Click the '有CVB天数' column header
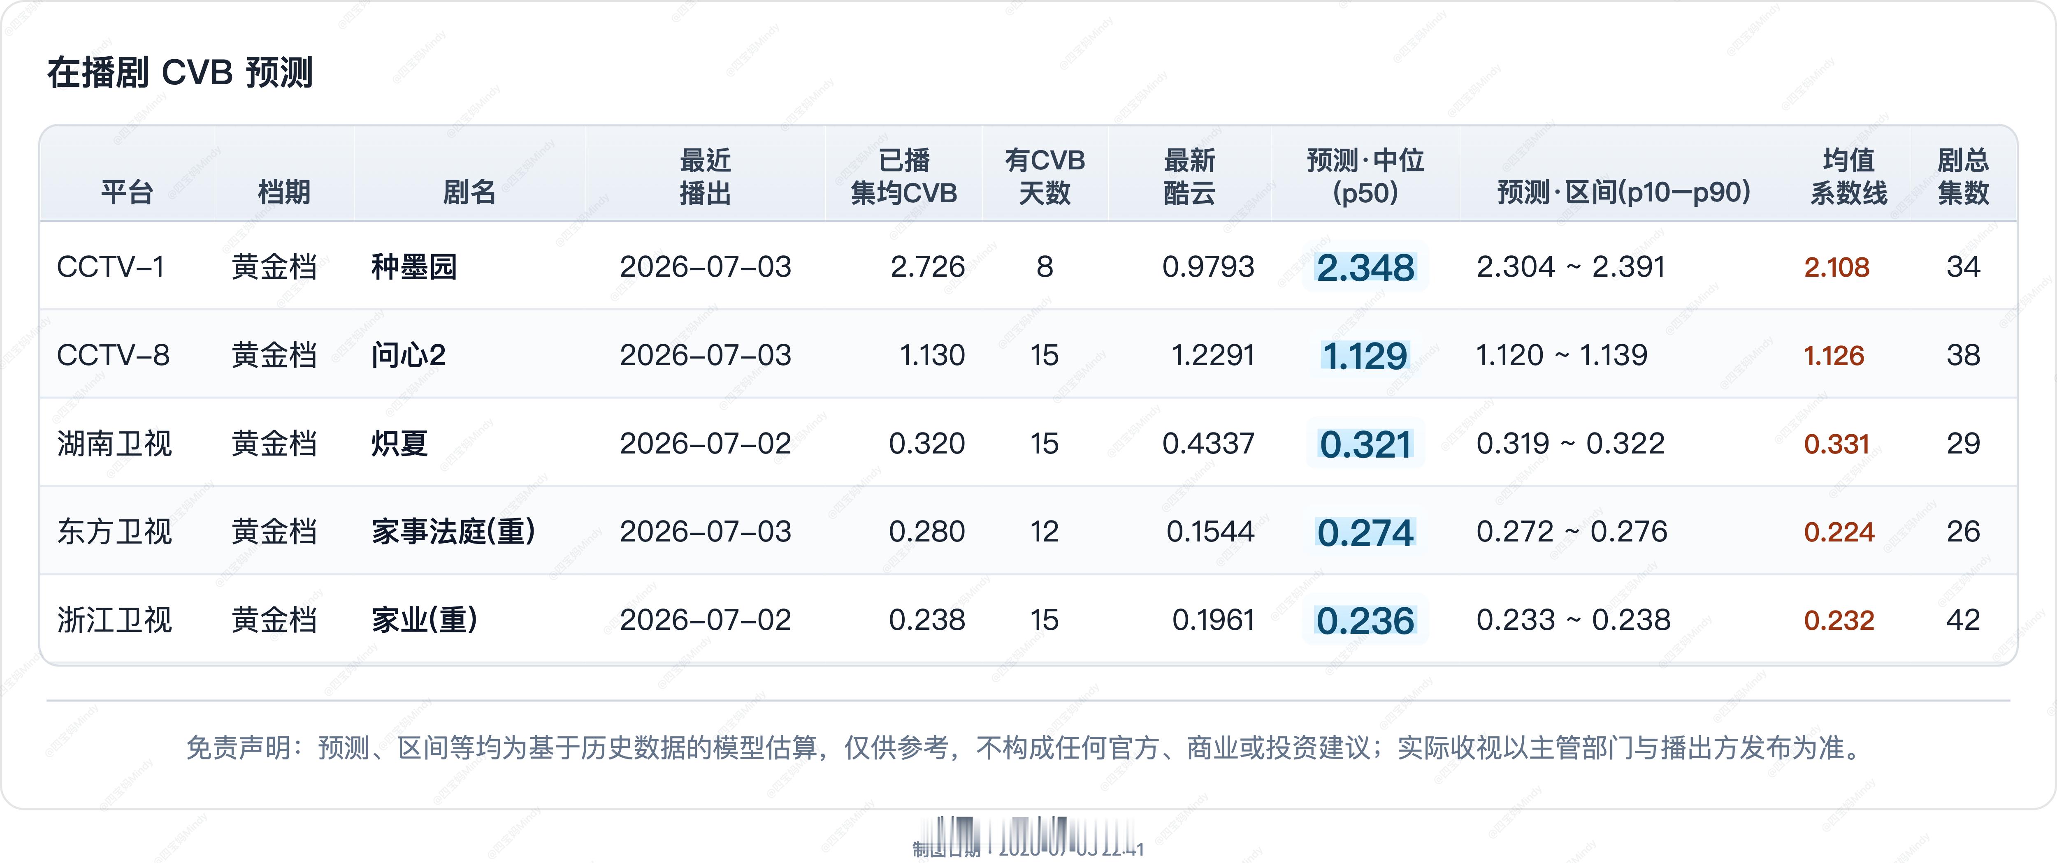This screenshot has width=2057, height=863. (x=1045, y=176)
